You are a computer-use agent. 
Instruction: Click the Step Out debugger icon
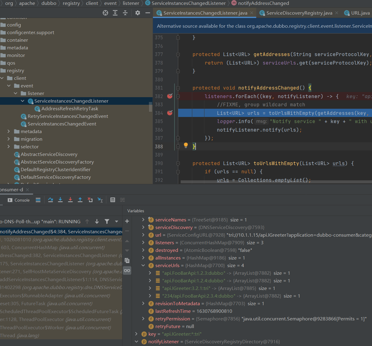(x=80, y=200)
